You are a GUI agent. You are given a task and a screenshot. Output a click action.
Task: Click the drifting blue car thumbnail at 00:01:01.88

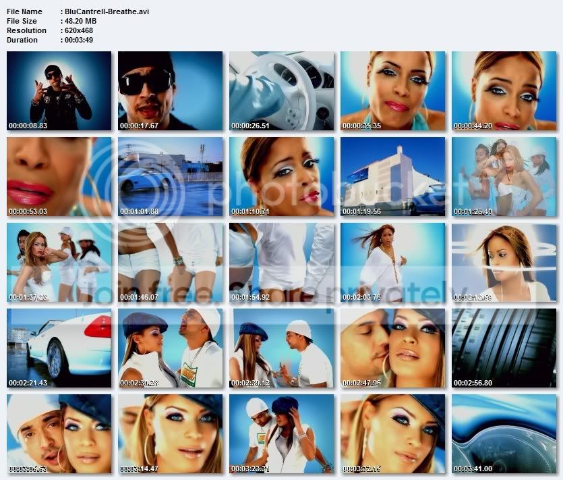[x=170, y=176]
